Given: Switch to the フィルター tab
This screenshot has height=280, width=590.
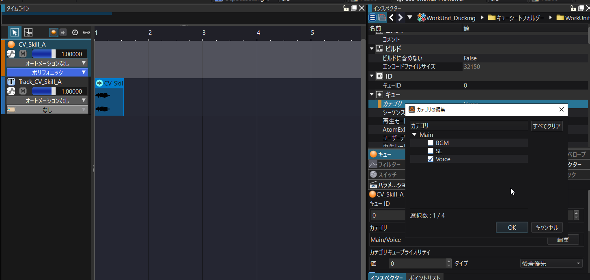Looking at the screenshot, I should [386, 165].
